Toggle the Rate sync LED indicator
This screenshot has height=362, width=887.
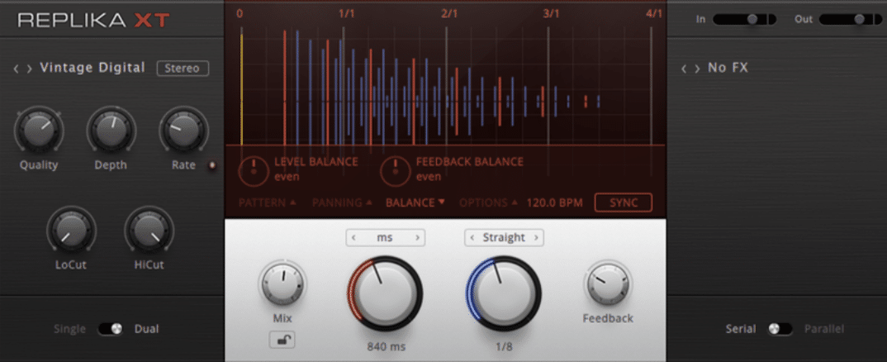[x=212, y=165]
